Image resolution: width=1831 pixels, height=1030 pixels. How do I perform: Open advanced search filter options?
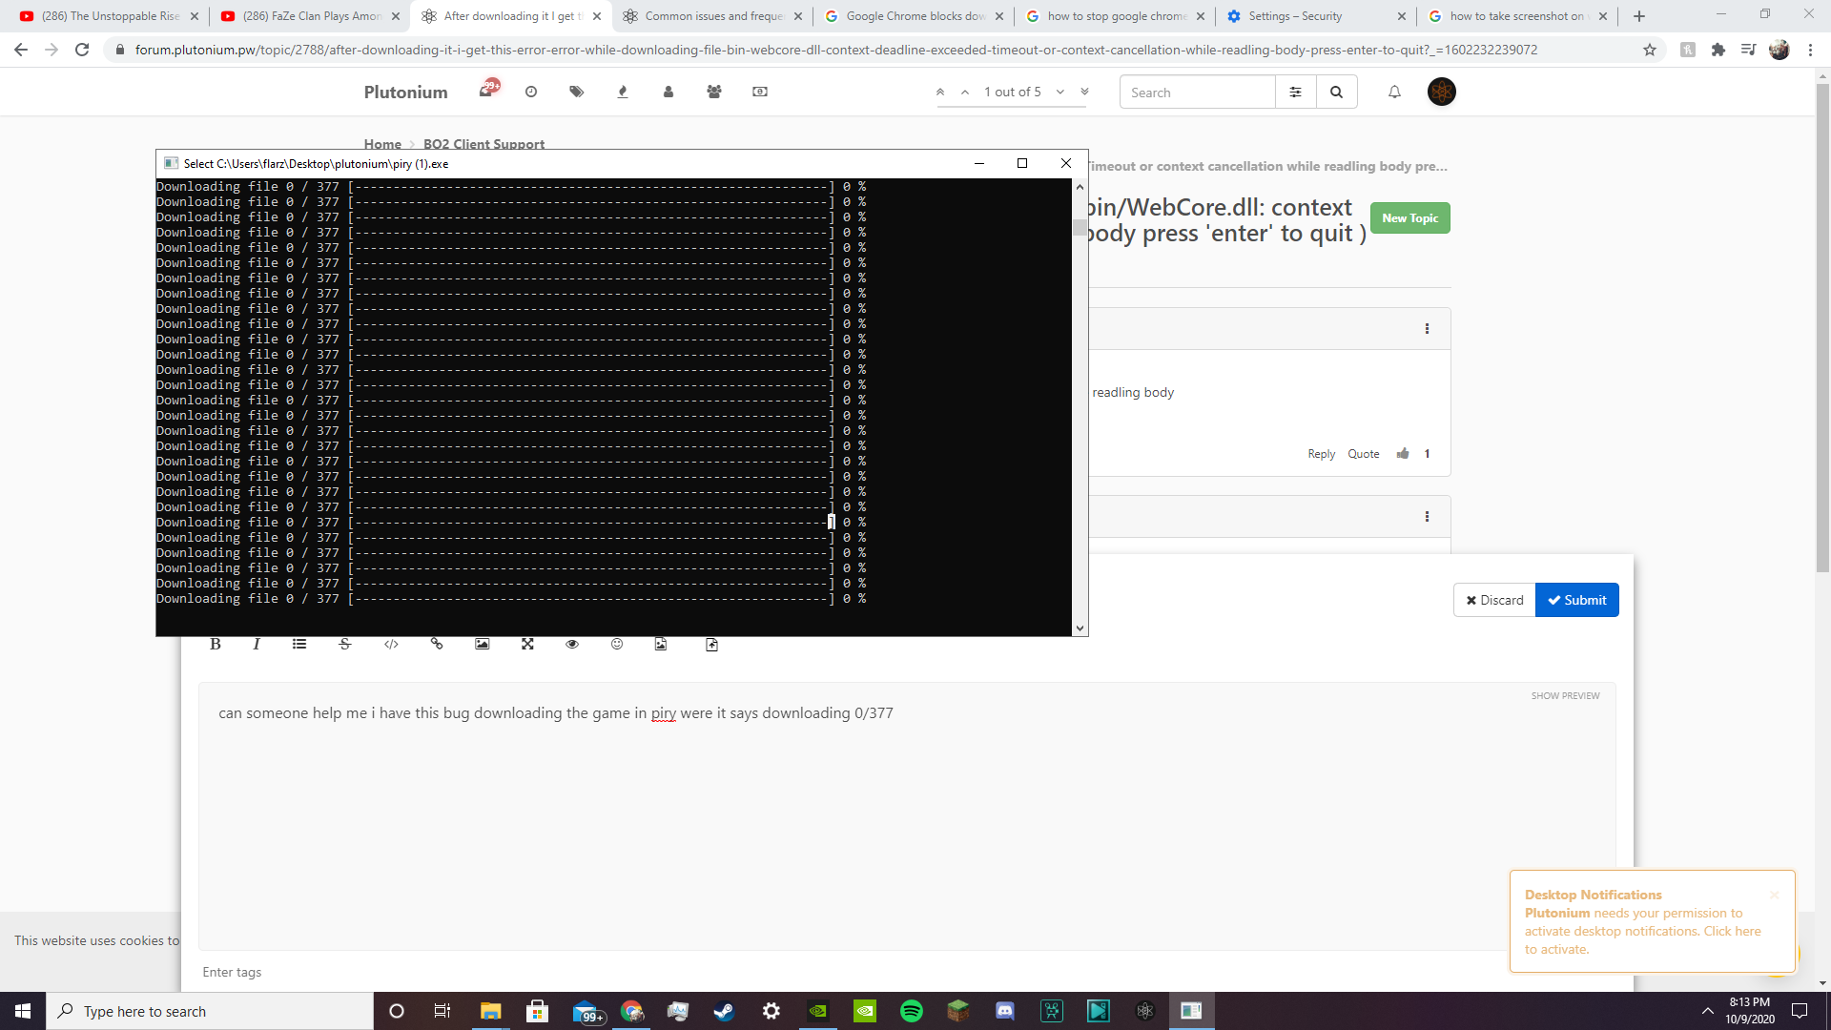[x=1296, y=93]
